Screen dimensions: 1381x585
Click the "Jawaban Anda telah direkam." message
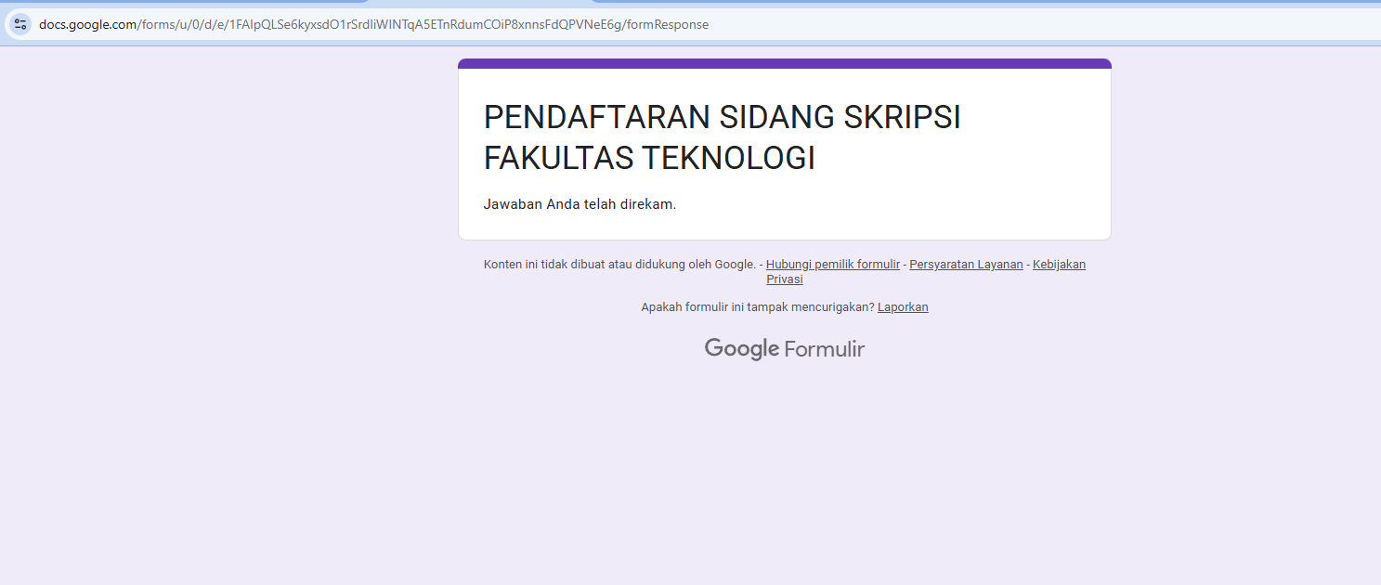coord(580,204)
